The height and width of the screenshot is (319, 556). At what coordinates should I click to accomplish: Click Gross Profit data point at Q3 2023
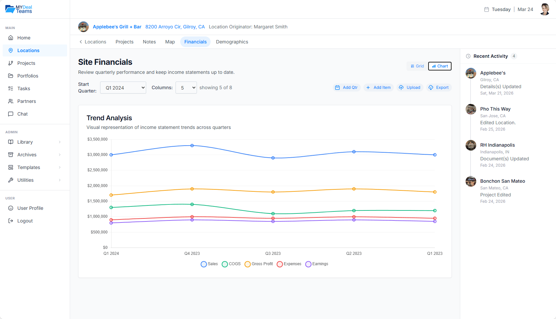click(x=273, y=192)
